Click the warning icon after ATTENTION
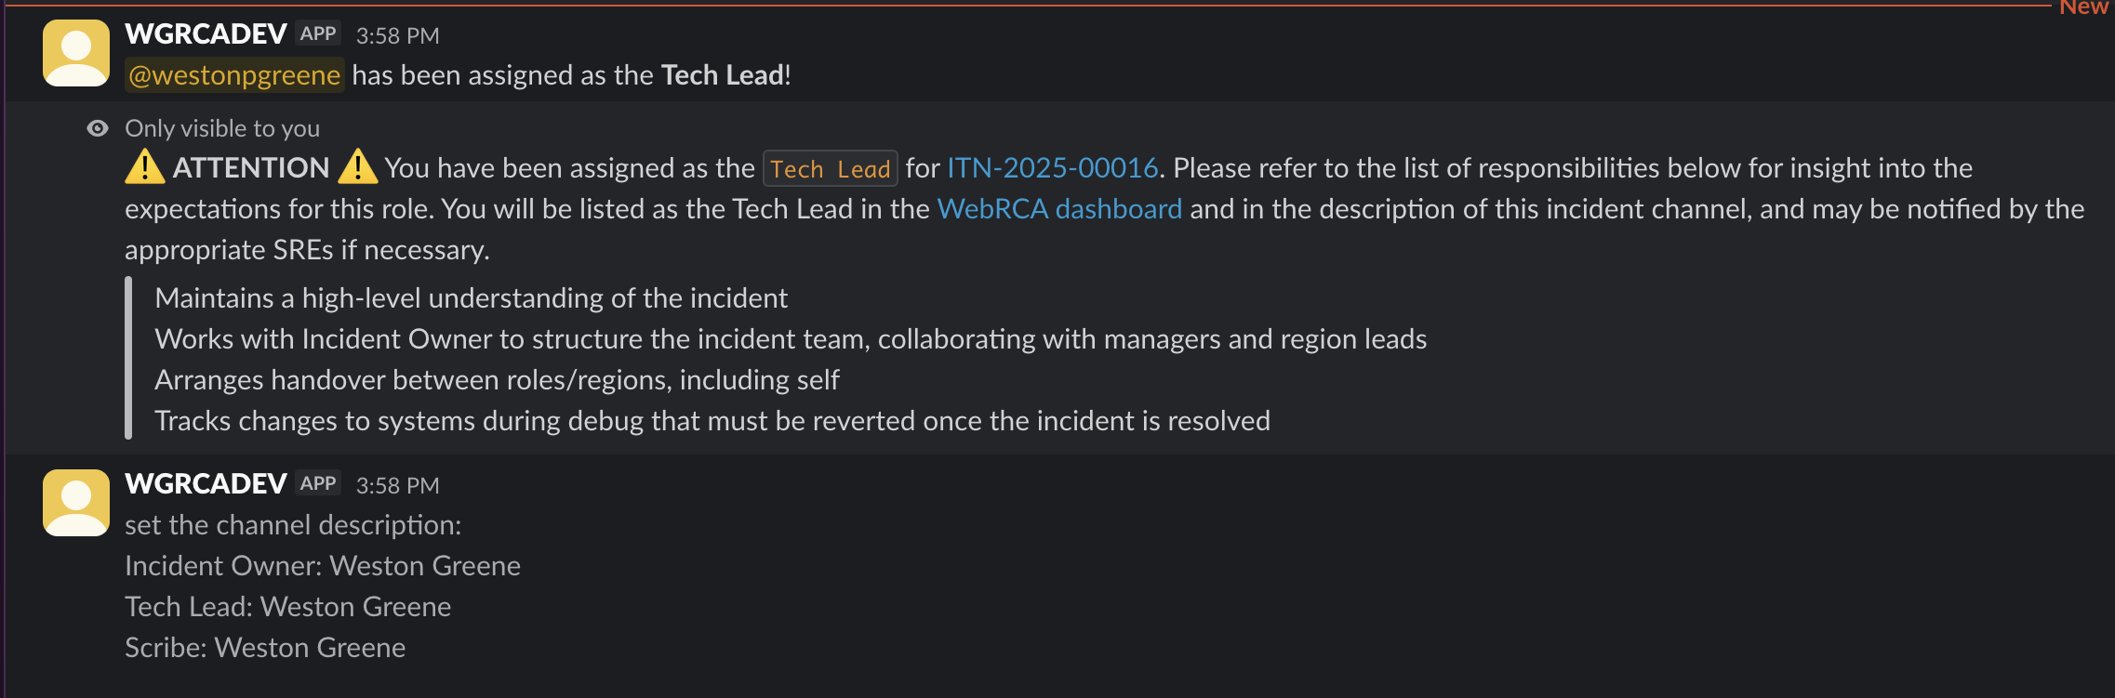The width and height of the screenshot is (2115, 698). 357,167
